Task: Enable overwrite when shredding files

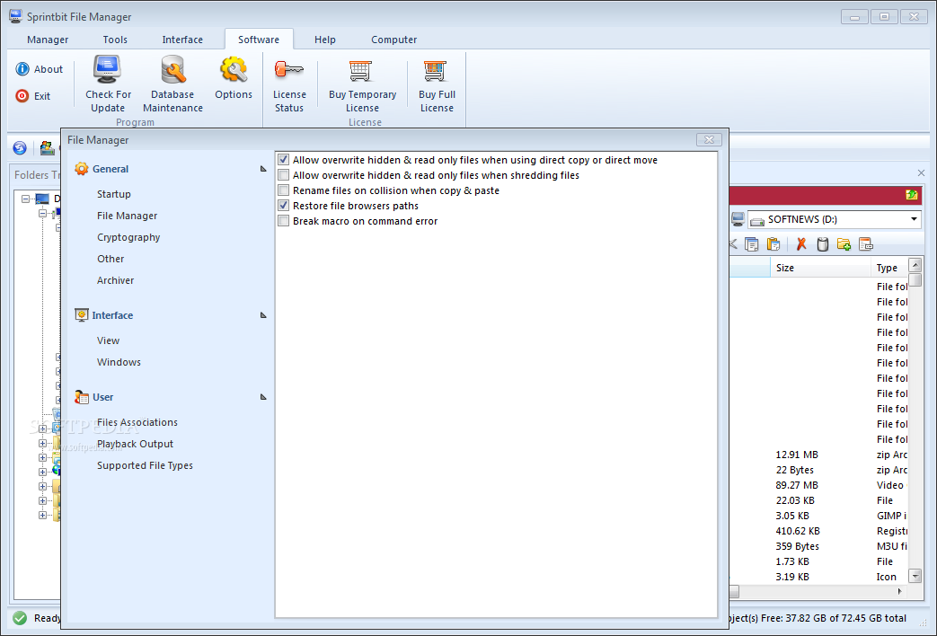Action: (283, 175)
